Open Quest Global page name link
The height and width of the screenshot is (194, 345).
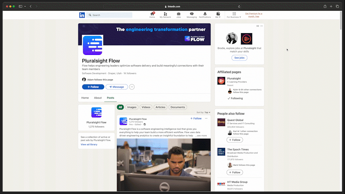[x=235, y=120]
